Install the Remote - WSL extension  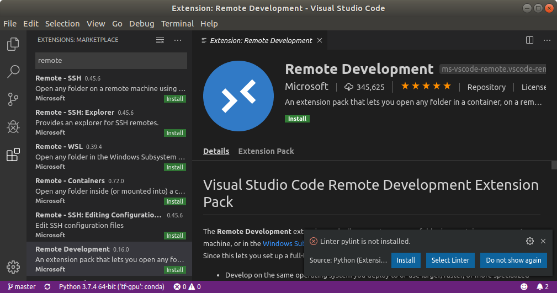[175, 167]
